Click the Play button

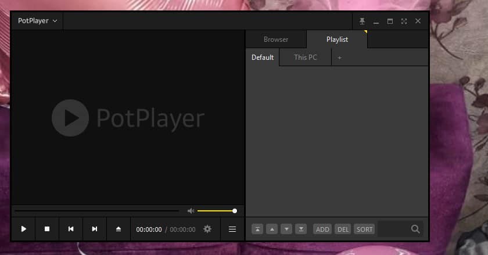[23, 229]
